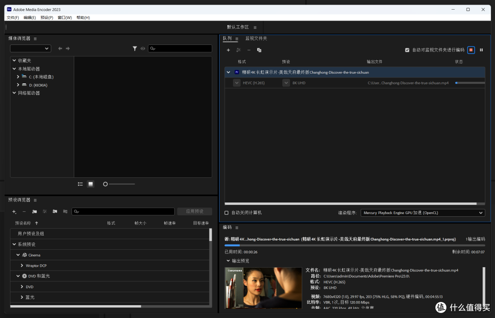Image resolution: width=495 pixels, height=318 pixels.
Task: Click the filter funnel icon in Media Browser
Action: (135, 48)
